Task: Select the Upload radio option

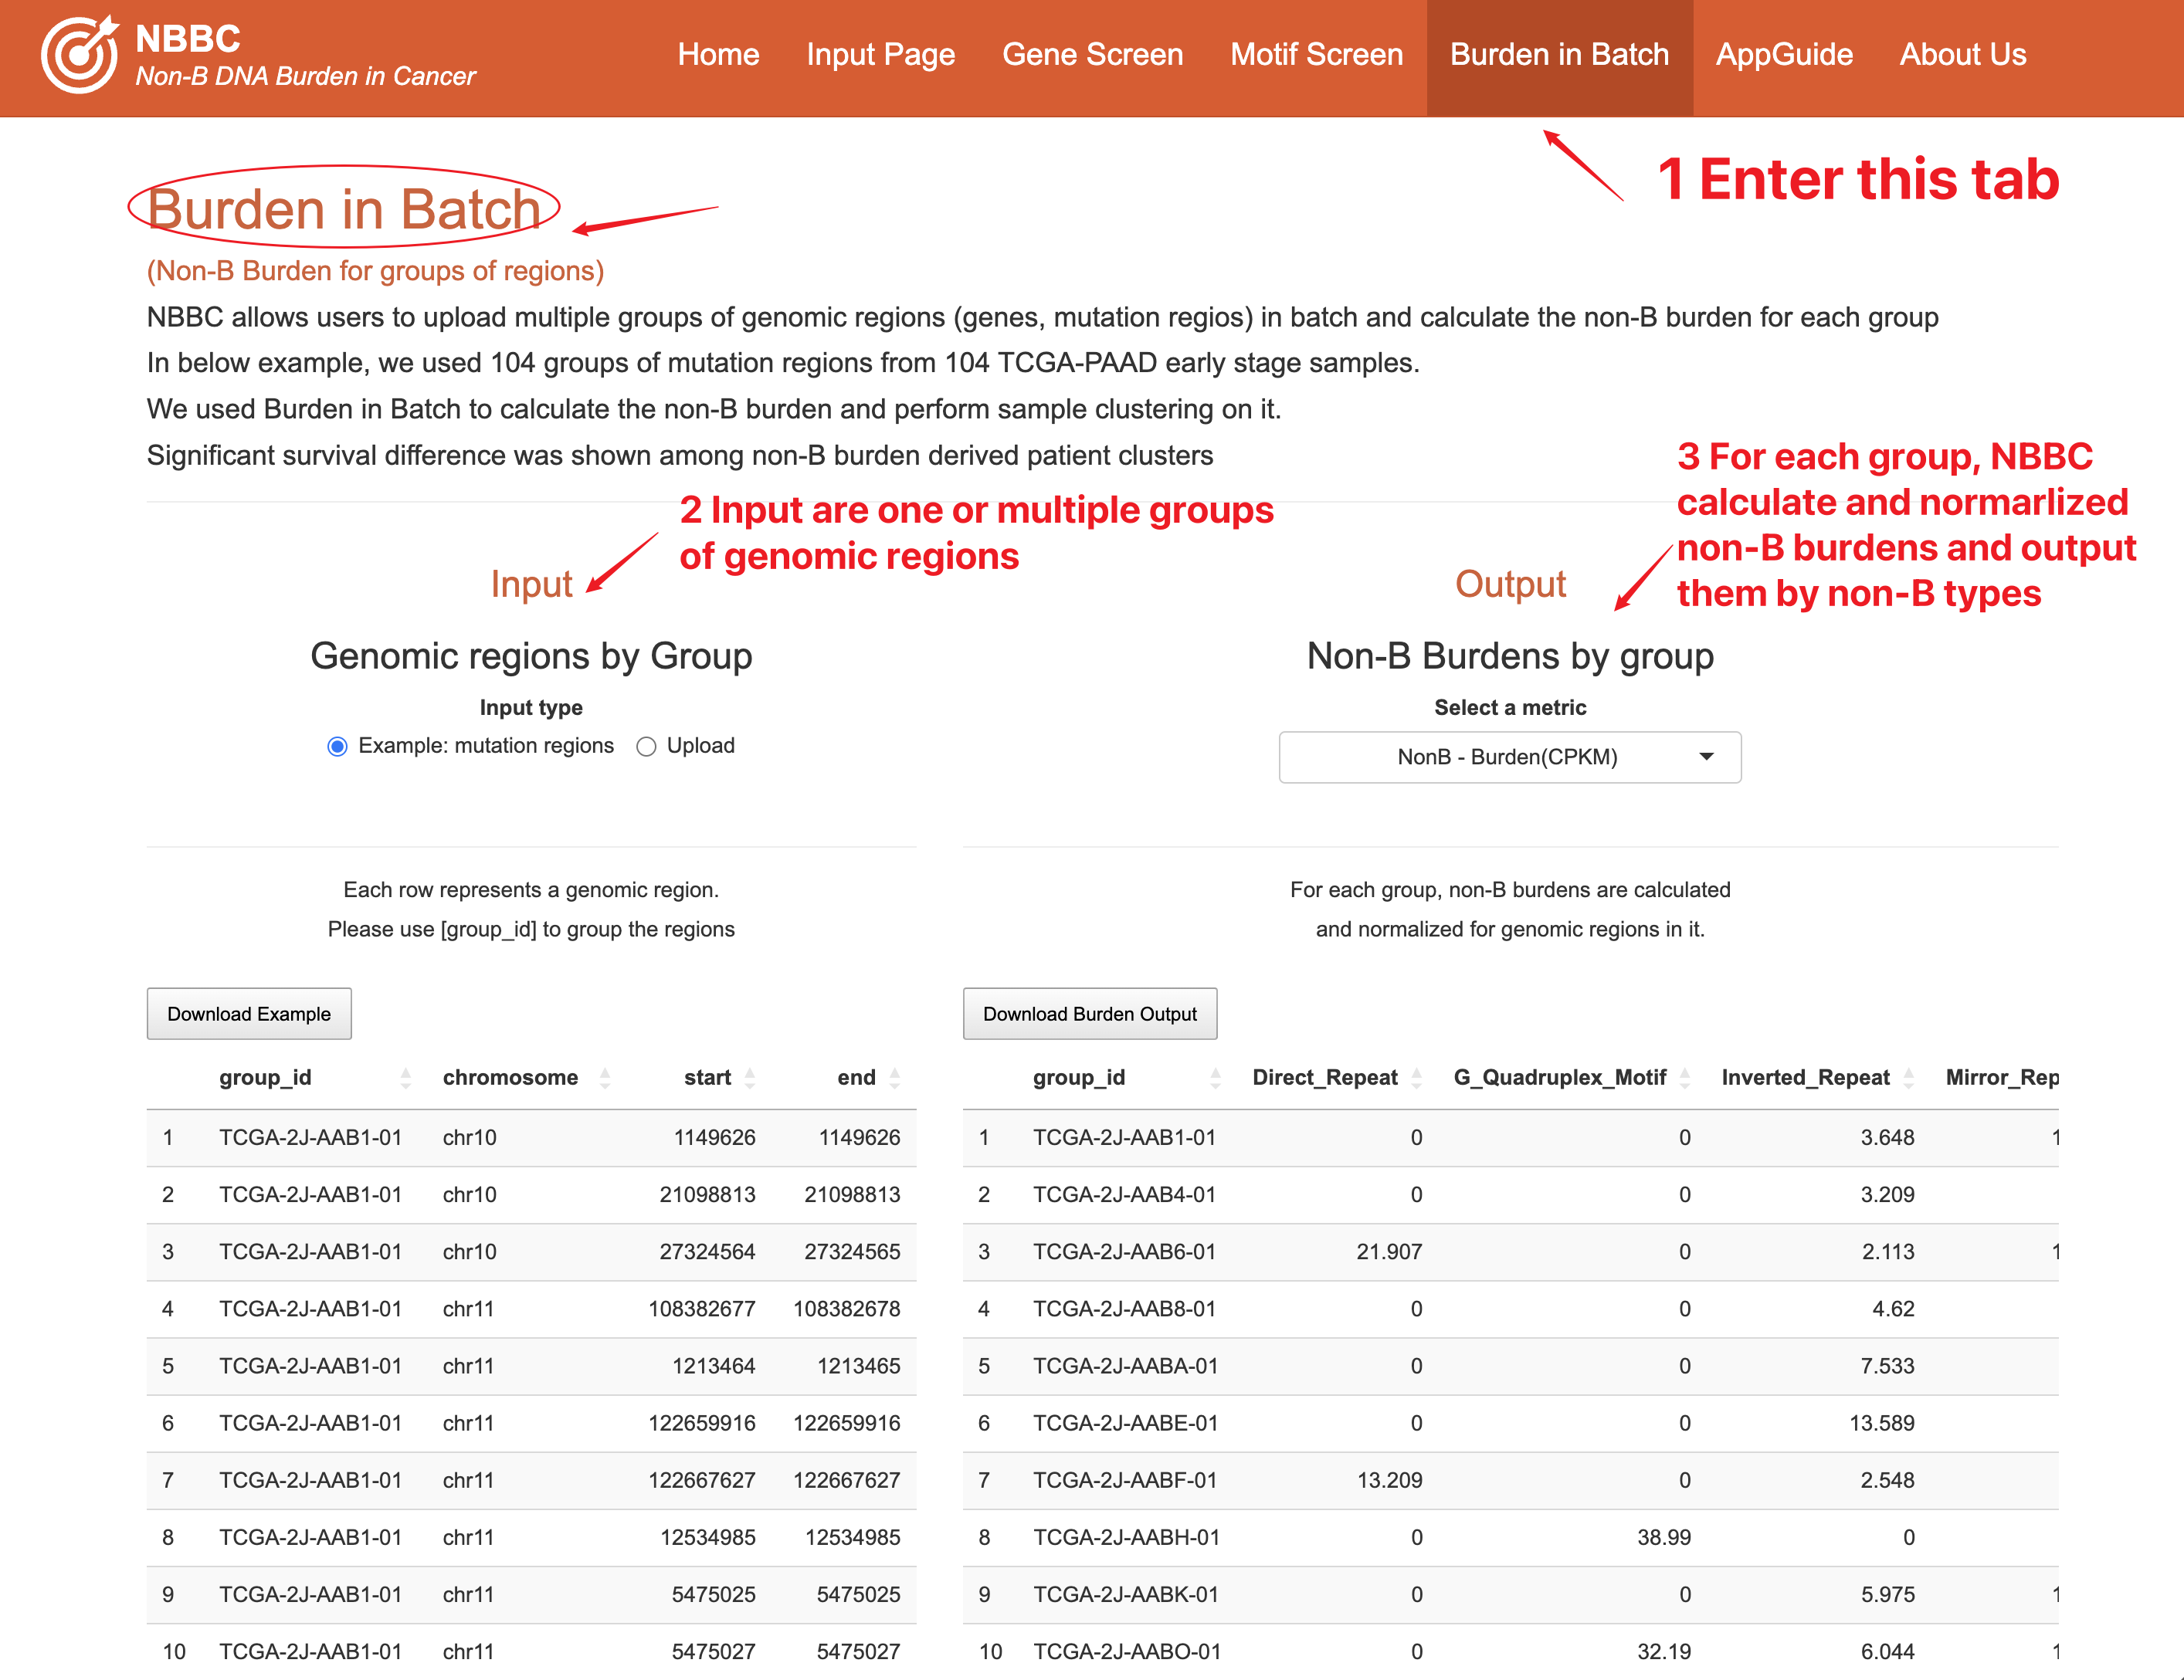Action: pyautogui.click(x=646, y=747)
